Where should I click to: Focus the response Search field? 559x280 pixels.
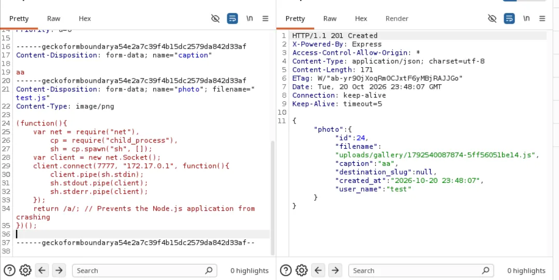[421, 270]
